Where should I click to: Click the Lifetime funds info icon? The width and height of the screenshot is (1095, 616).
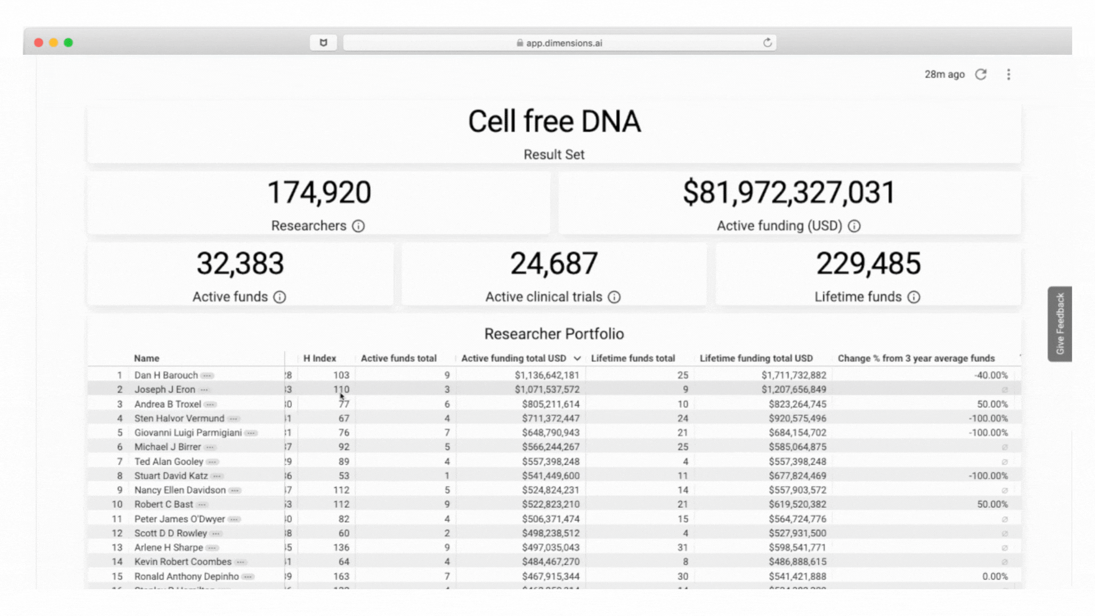tap(914, 297)
